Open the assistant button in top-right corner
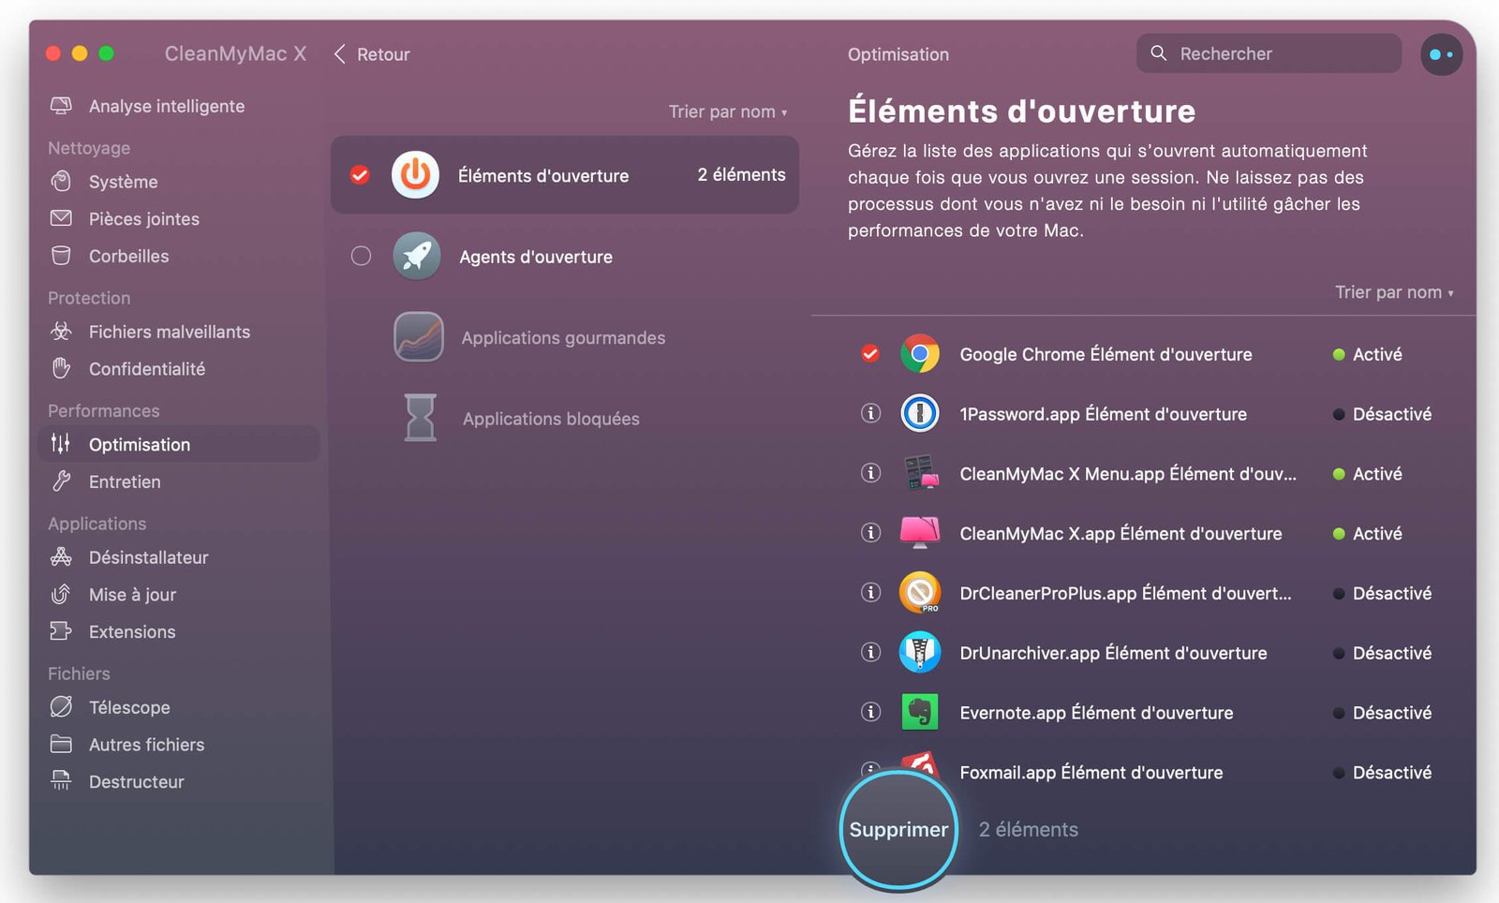Image resolution: width=1499 pixels, height=903 pixels. (x=1441, y=54)
